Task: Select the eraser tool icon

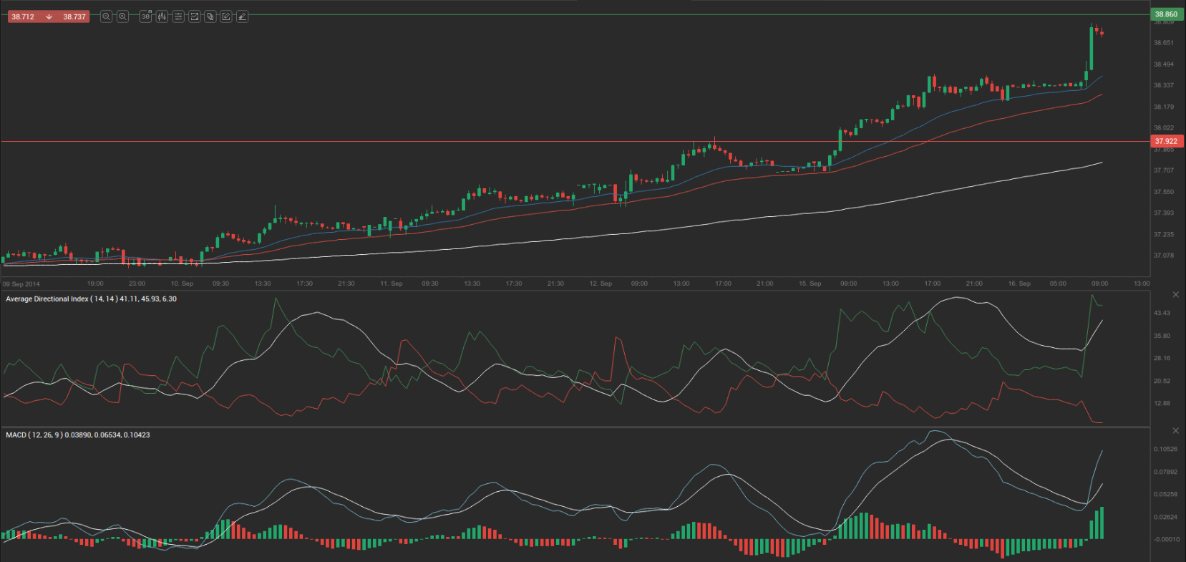Action: (x=243, y=16)
